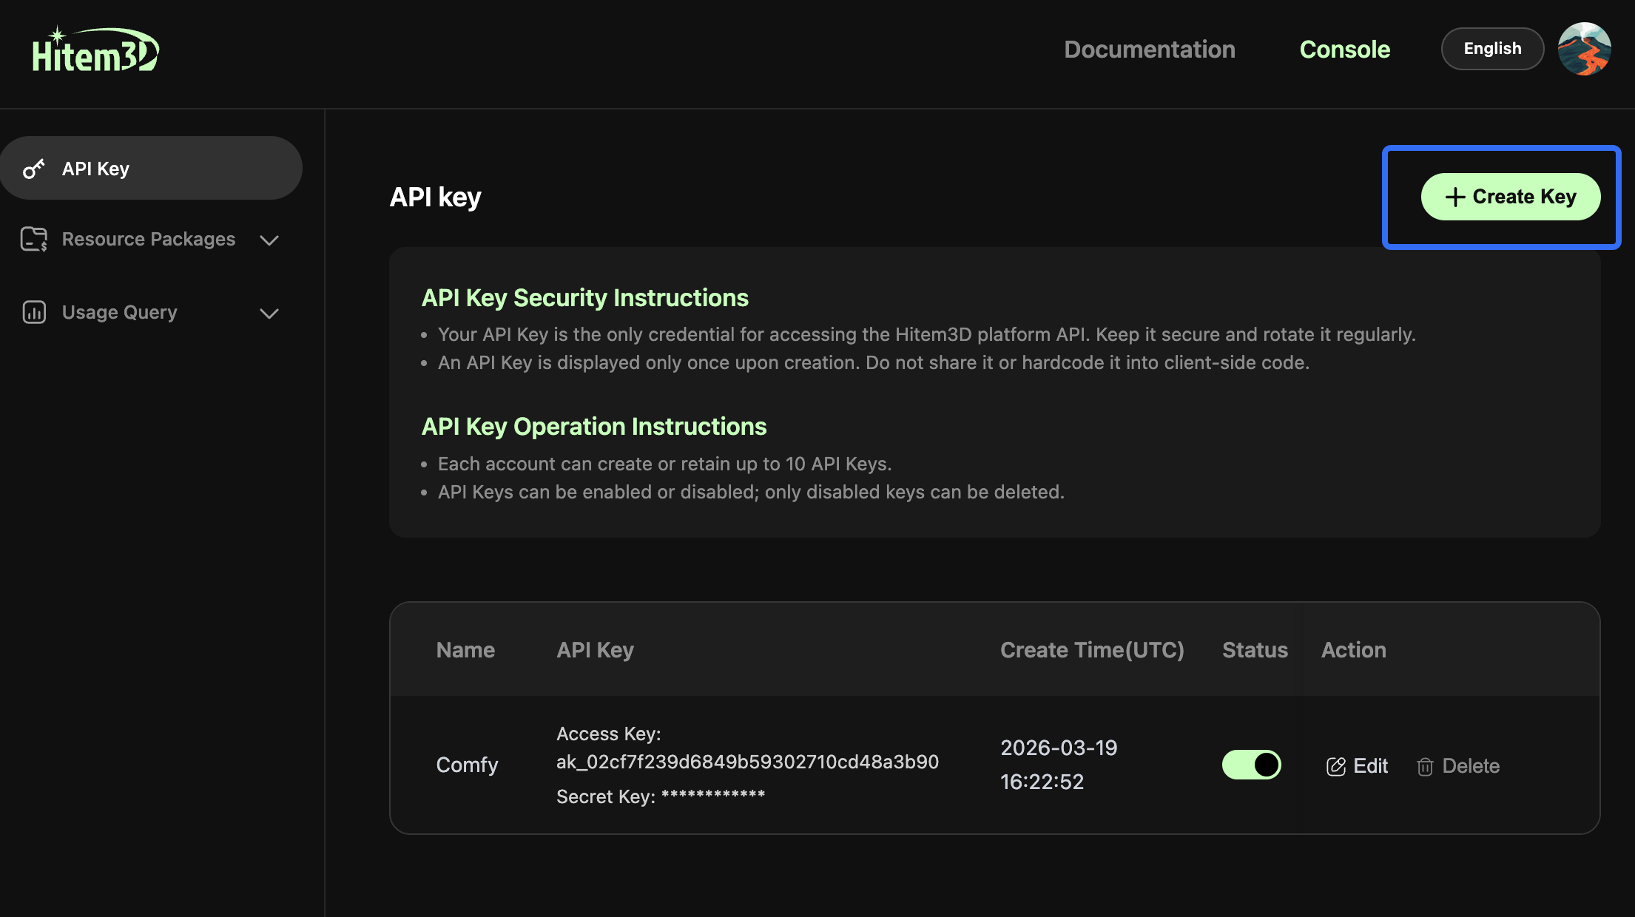This screenshot has width=1635, height=917.
Task: Select API Key in the sidebar
Action: pyautogui.click(x=96, y=169)
